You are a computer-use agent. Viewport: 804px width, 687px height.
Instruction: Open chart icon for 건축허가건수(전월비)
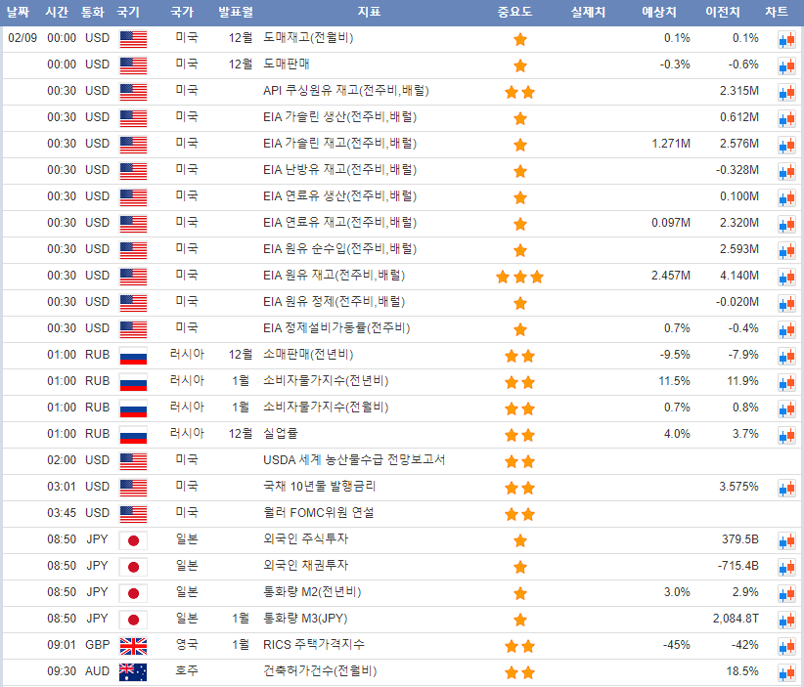pyautogui.click(x=786, y=672)
